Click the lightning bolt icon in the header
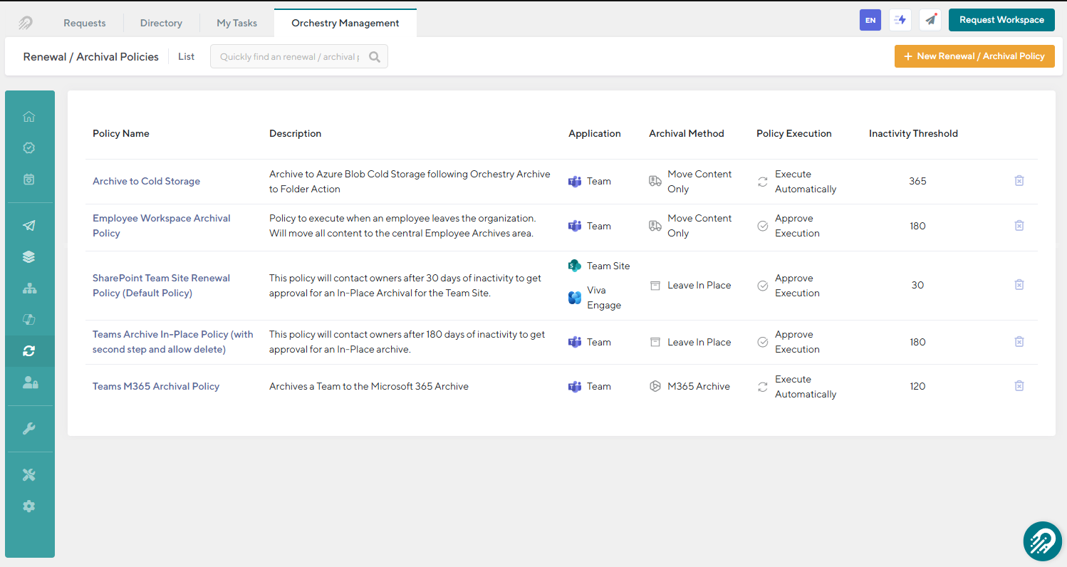The image size is (1067, 567). tap(900, 20)
